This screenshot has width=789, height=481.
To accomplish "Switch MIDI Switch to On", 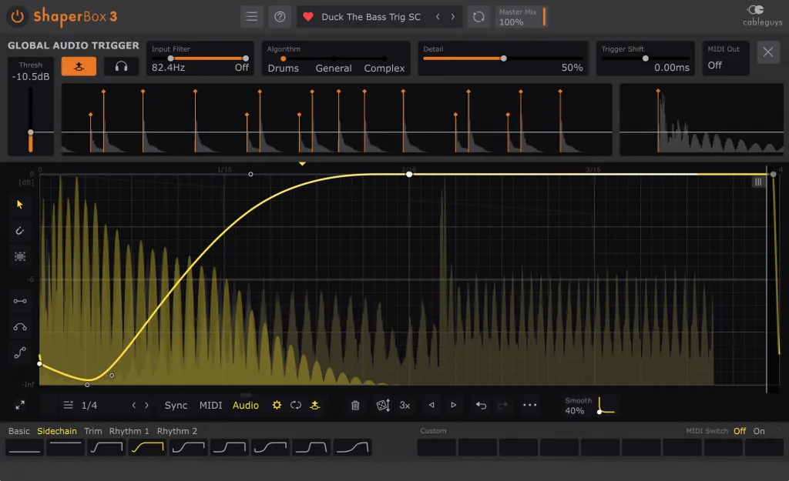I will pyautogui.click(x=759, y=431).
